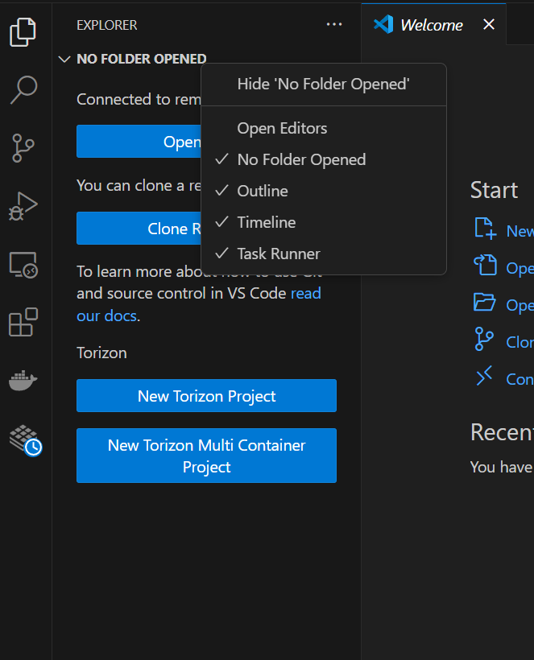Uncheck Timeline in the views menu

point(324,222)
